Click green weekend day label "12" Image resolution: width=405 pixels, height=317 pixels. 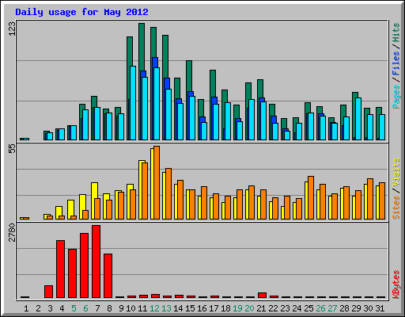tap(154, 308)
